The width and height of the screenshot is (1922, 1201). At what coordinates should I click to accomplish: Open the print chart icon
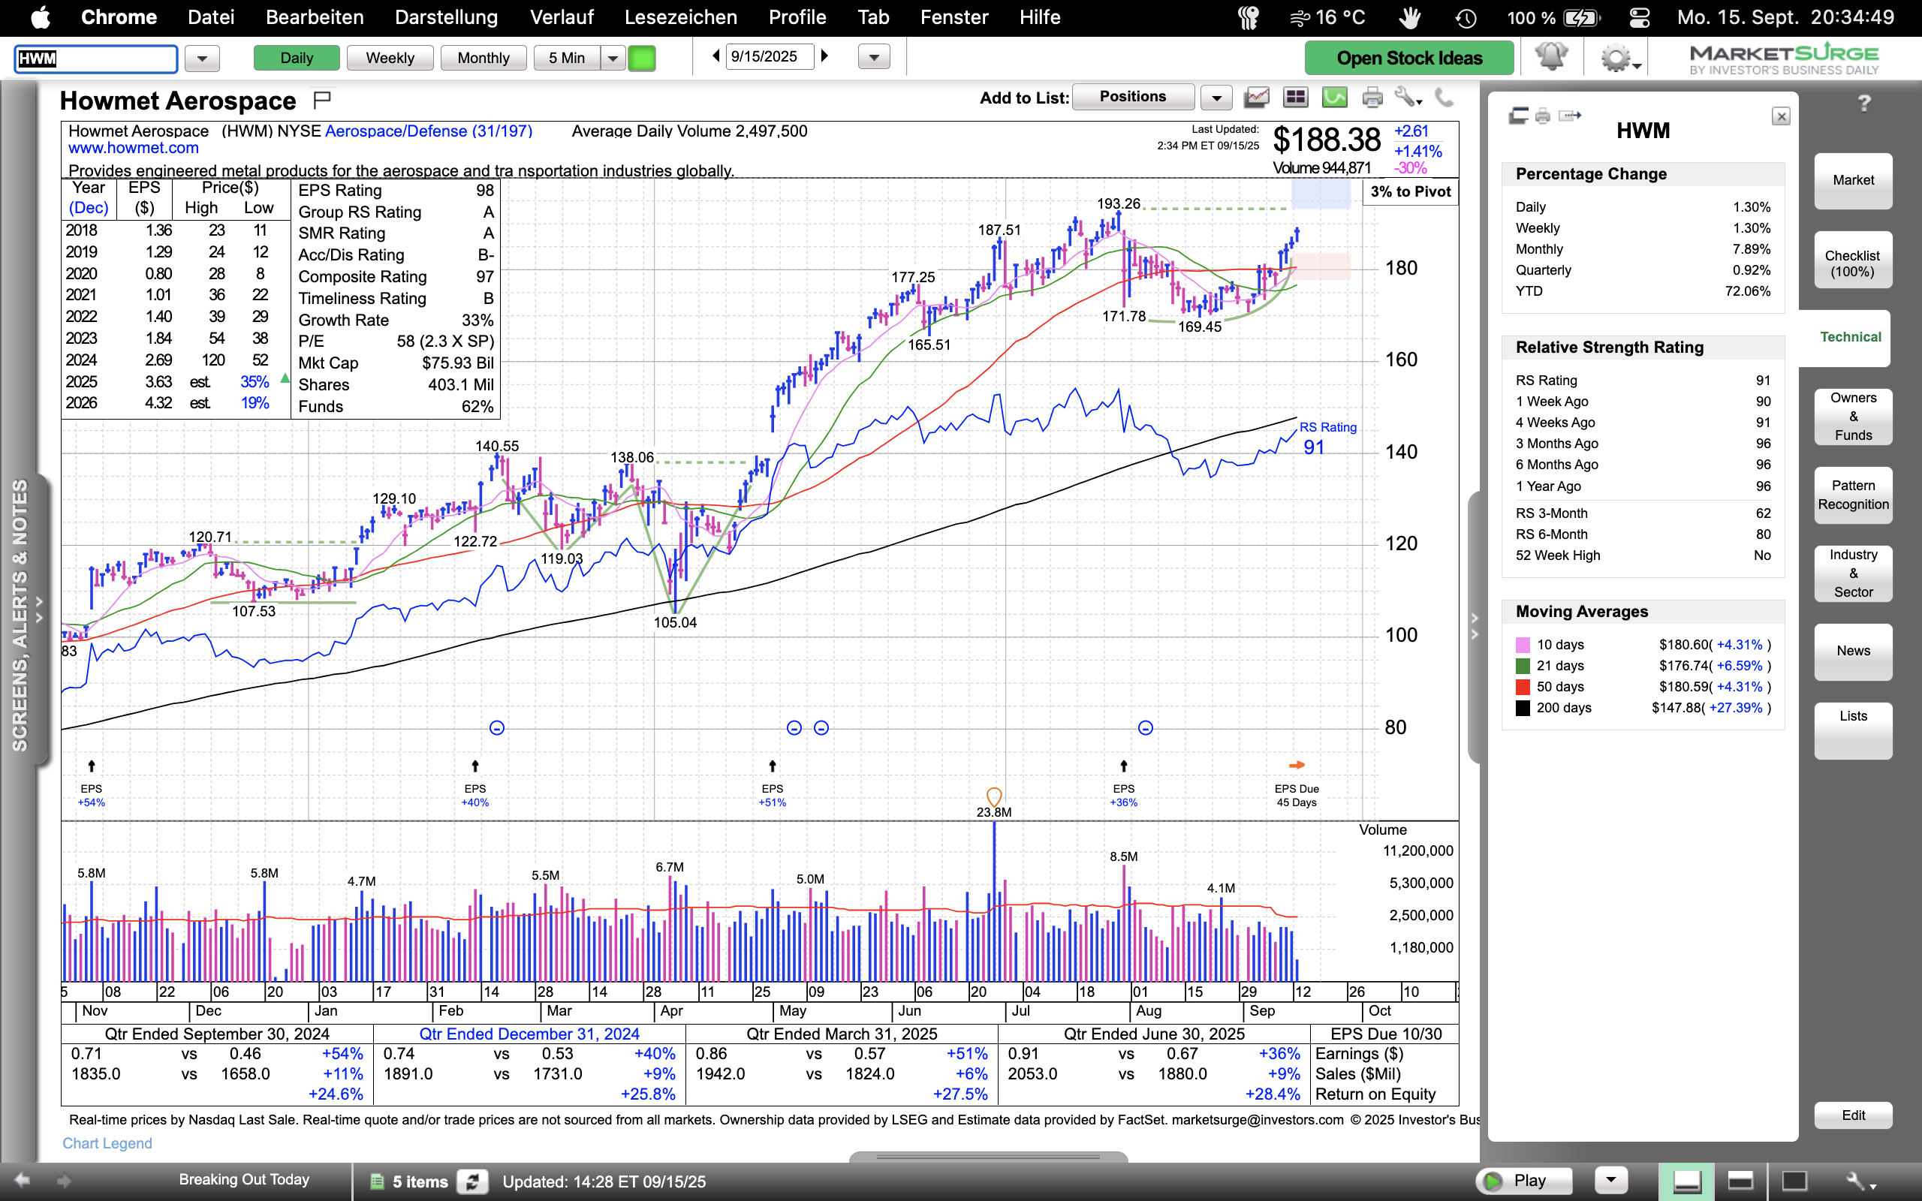[x=1372, y=98]
